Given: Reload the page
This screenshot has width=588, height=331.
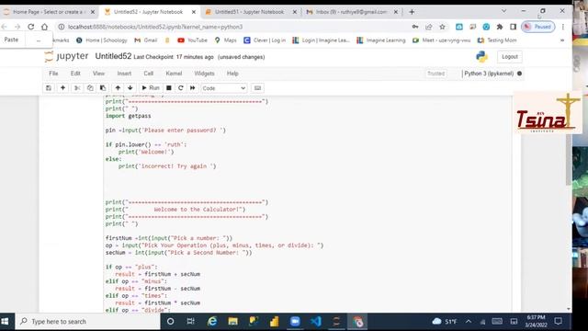Looking at the screenshot, I should point(30,27).
